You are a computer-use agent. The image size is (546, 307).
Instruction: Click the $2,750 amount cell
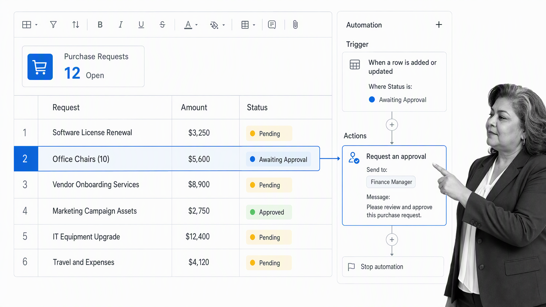coord(205,211)
